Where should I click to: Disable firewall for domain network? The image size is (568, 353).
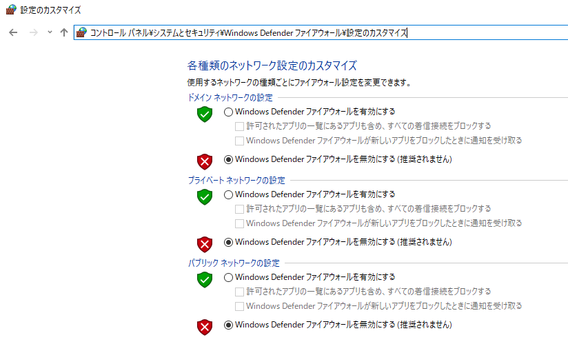click(228, 159)
